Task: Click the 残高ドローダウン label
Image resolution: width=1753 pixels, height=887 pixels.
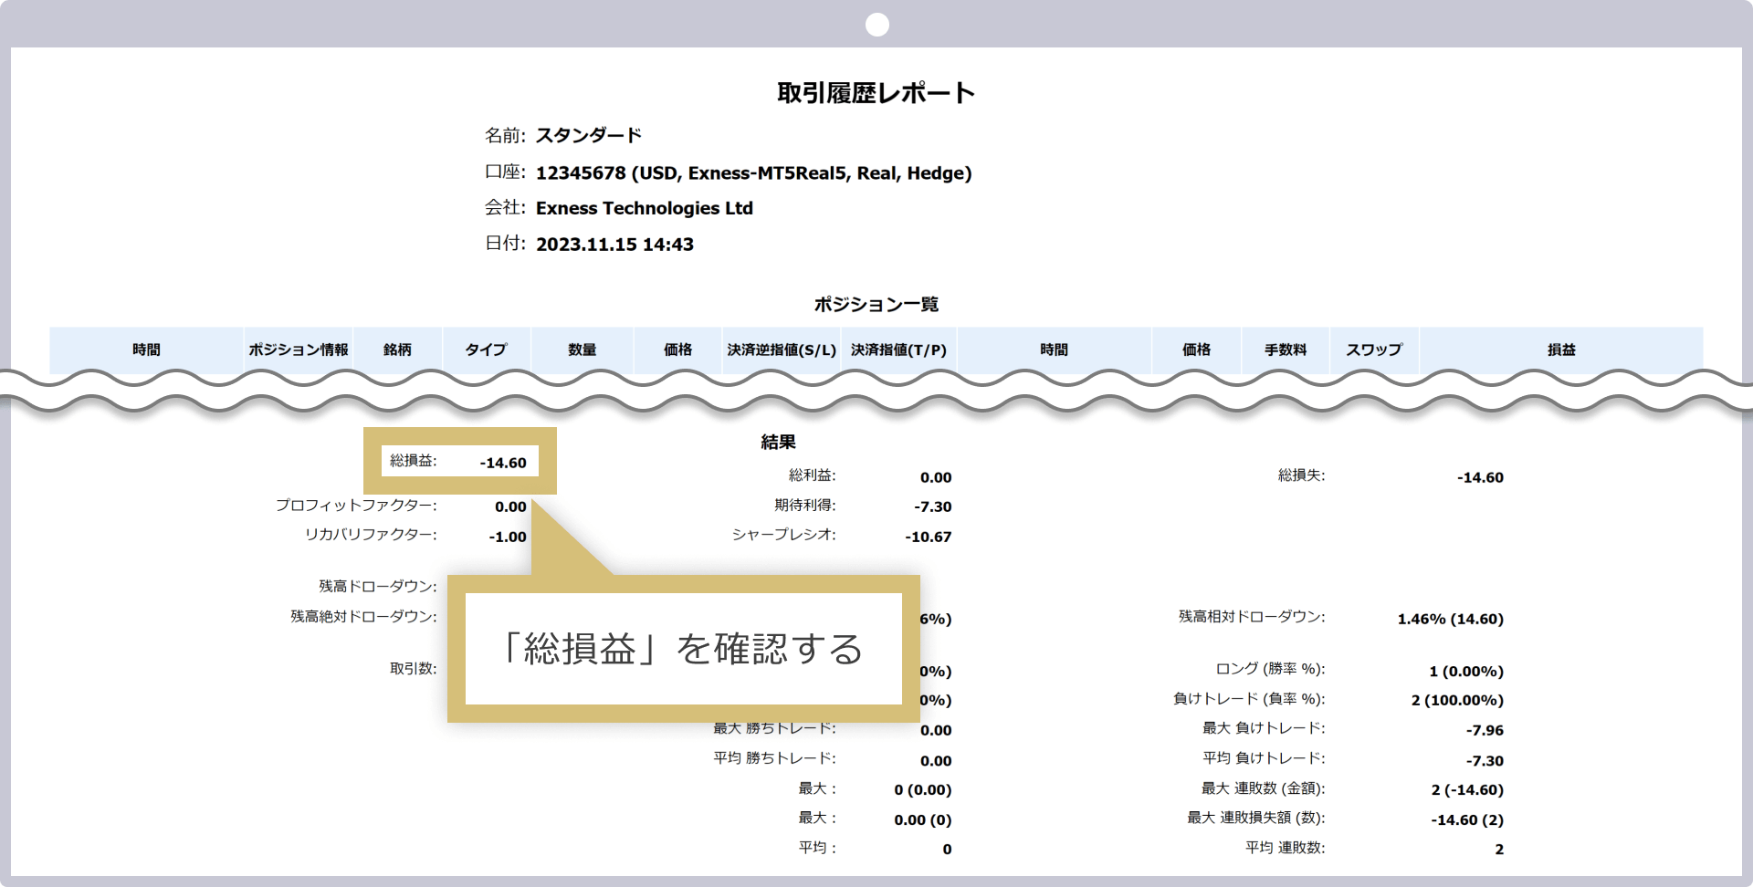Action: 377,587
